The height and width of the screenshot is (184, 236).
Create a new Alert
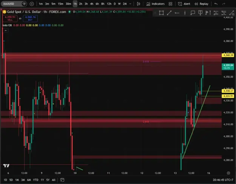pyautogui.click(x=184, y=4)
